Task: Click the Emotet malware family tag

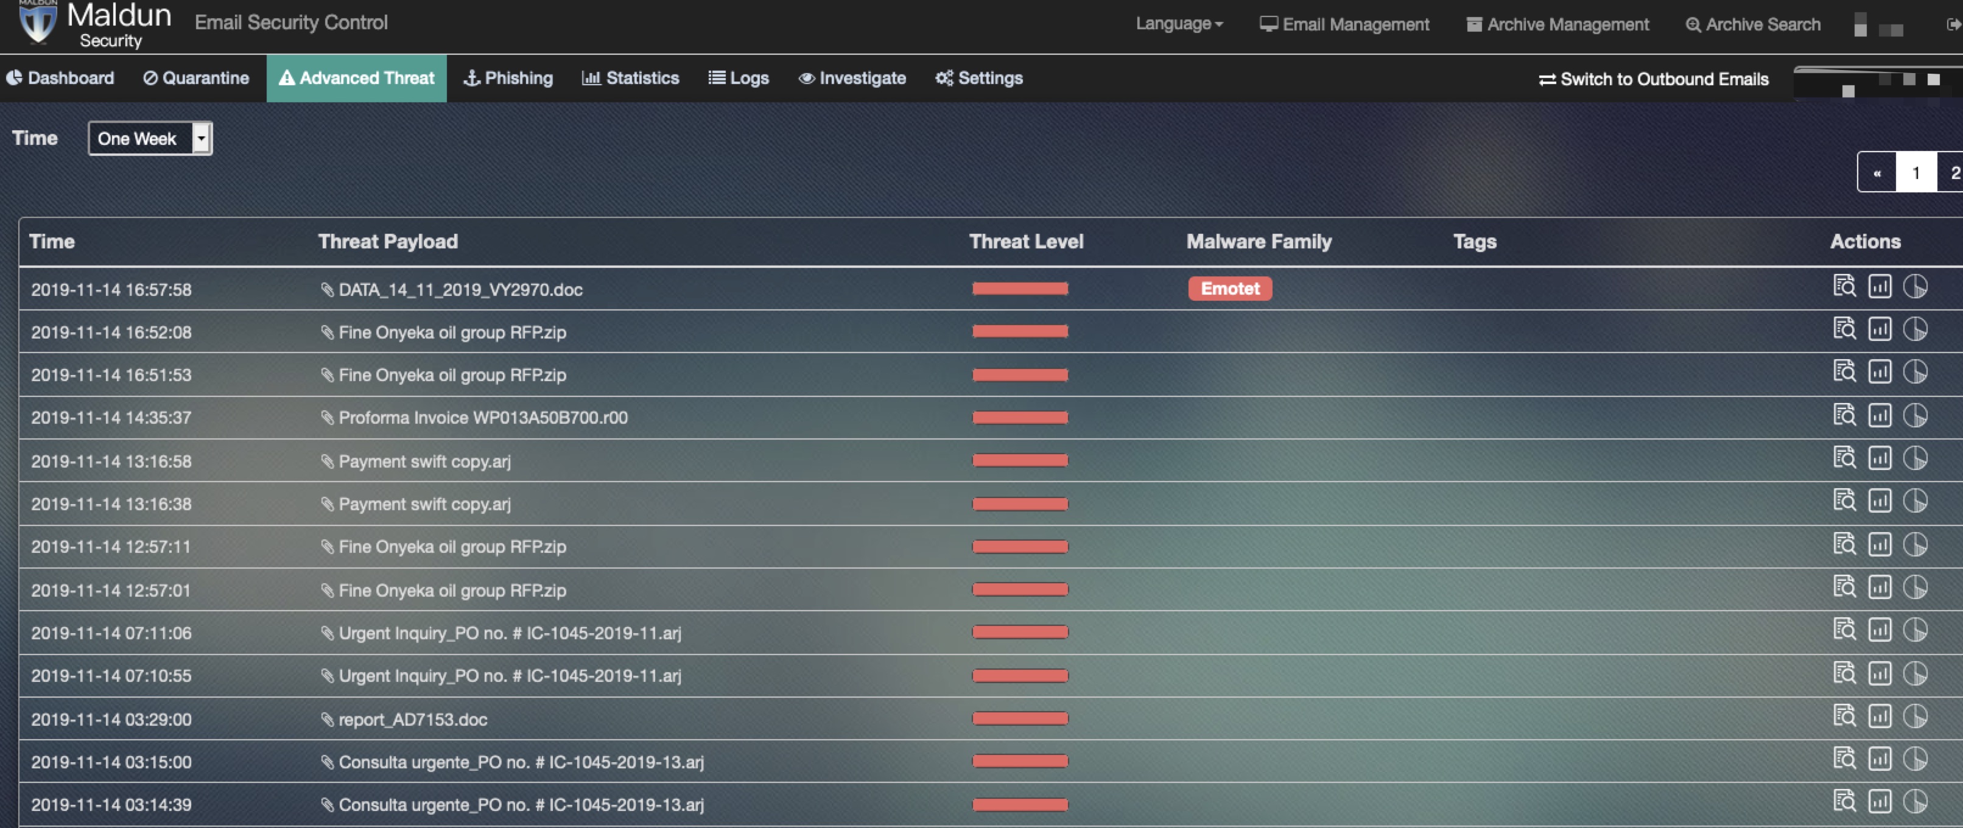Action: click(1229, 289)
